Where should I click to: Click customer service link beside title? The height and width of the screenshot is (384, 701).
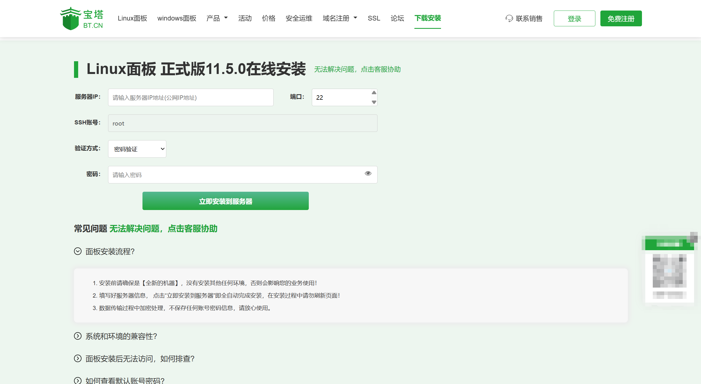tap(357, 69)
